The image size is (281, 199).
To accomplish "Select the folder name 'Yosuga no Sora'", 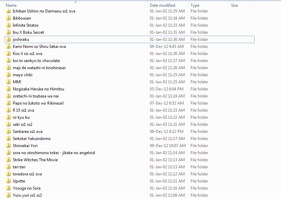I will tap(27, 188).
